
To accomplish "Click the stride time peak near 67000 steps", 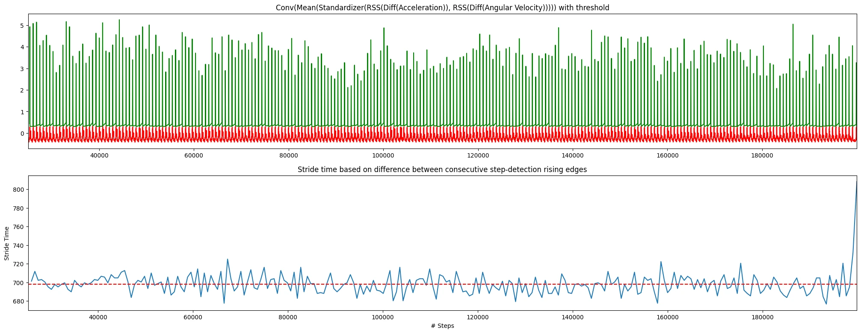I will point(228,259).
